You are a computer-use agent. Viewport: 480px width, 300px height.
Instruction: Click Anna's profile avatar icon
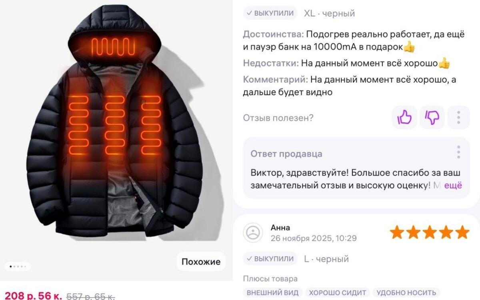(253, 233)
